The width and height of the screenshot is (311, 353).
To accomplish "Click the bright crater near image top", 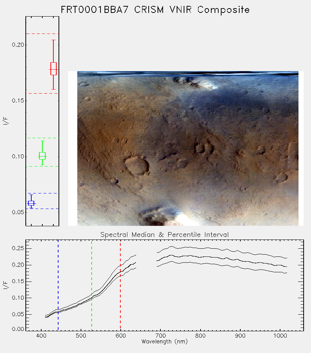I will pos(196,83).
